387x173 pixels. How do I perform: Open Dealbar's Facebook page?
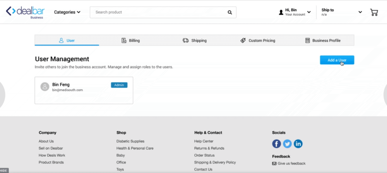(x=276, y=144)
